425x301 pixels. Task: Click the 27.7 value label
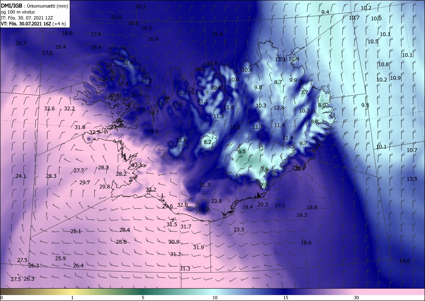pos(79,171)
